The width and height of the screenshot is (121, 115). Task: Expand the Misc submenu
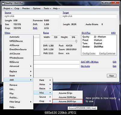[43, 93]
